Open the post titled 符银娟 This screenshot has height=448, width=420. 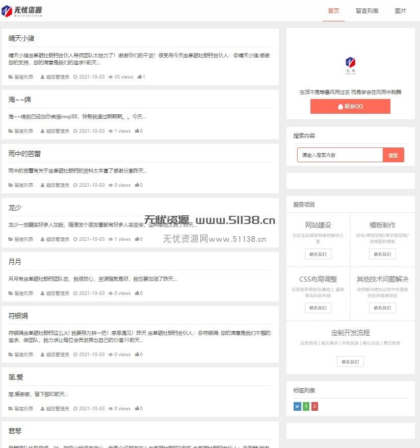[x=18, y=316]
